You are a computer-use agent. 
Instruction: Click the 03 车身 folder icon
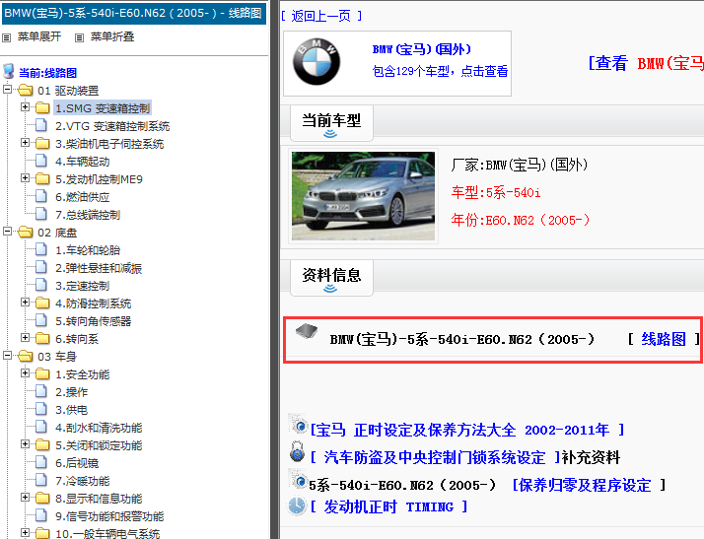tap(26, 357)
